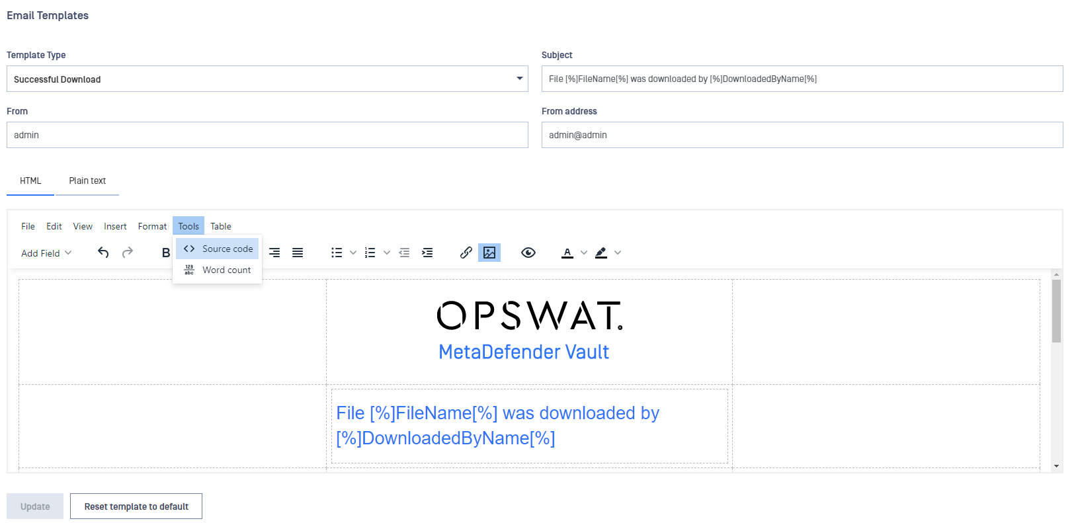Open the File menu
Screen dimensions: 1078x523
(28, 226)
